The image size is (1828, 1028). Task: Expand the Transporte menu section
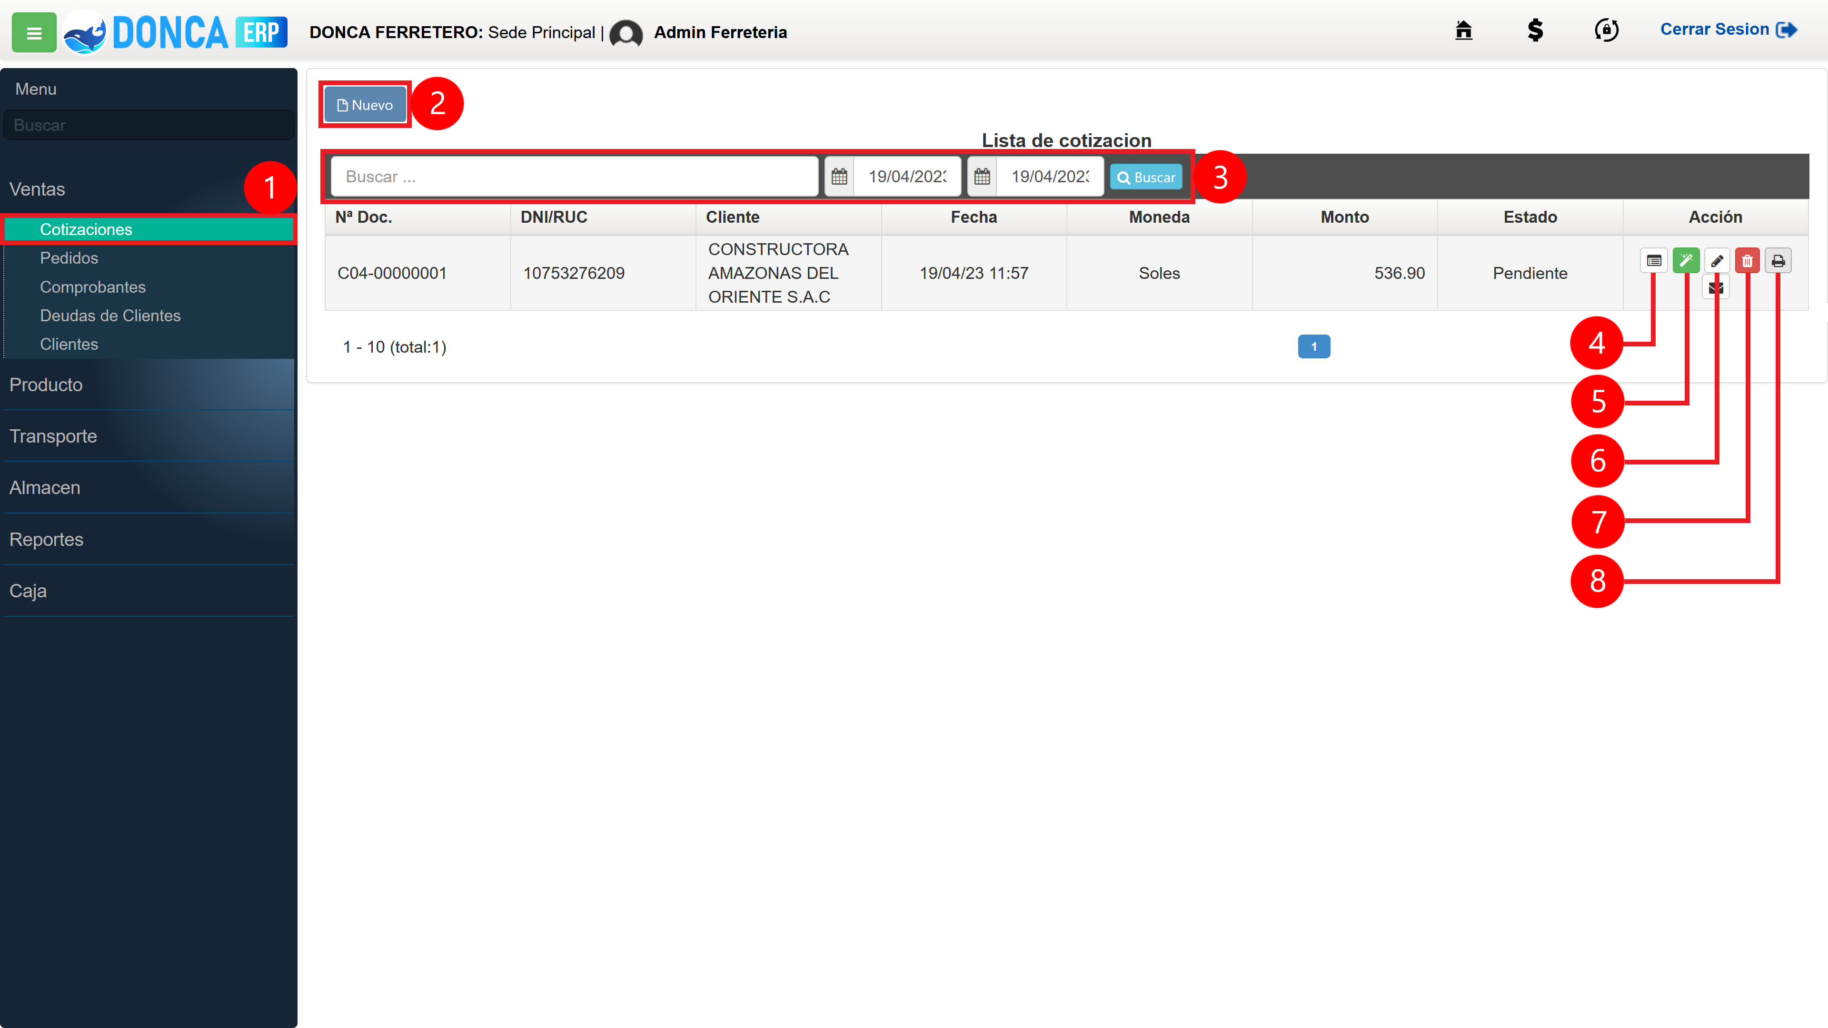[149, 436]
